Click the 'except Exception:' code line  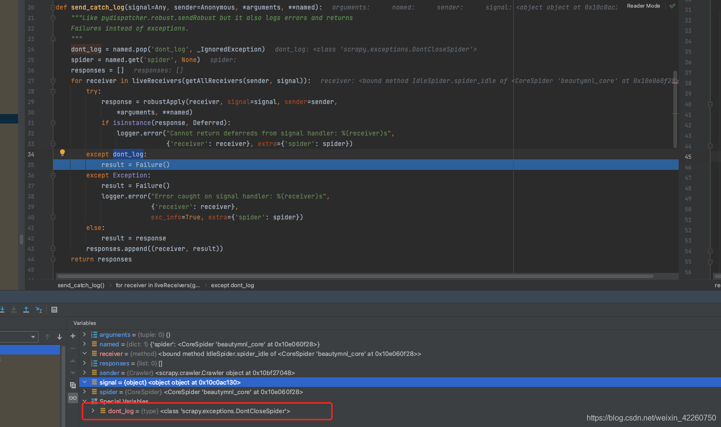click(118, 176)
